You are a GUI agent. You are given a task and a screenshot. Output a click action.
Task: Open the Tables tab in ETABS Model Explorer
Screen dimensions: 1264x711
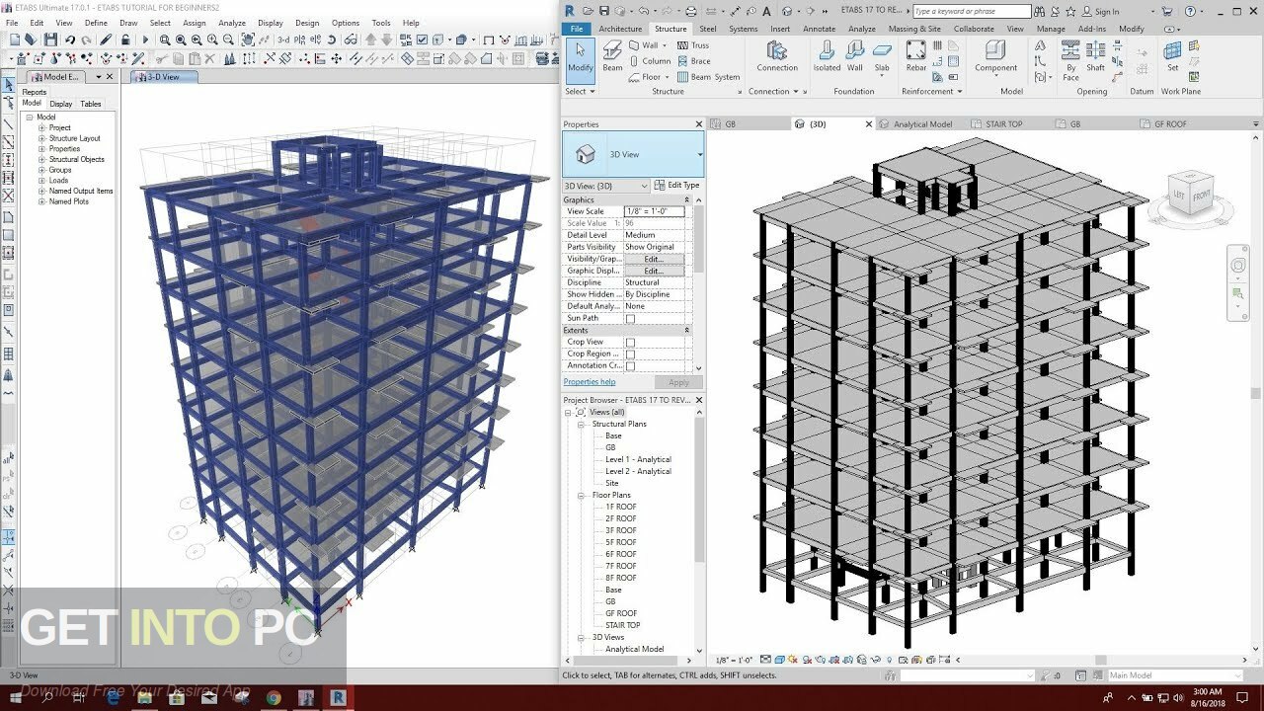coord(91,104)
